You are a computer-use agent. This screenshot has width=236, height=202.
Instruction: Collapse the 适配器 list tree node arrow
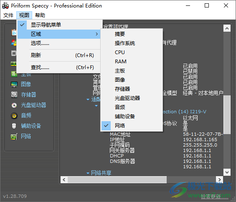[88, 100]
